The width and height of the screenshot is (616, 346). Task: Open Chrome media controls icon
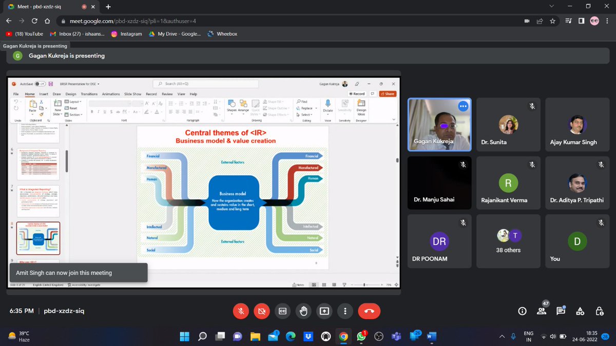[568, 21]
